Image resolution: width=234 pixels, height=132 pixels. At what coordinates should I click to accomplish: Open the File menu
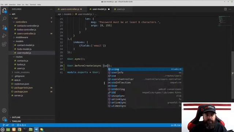[2, 5]
